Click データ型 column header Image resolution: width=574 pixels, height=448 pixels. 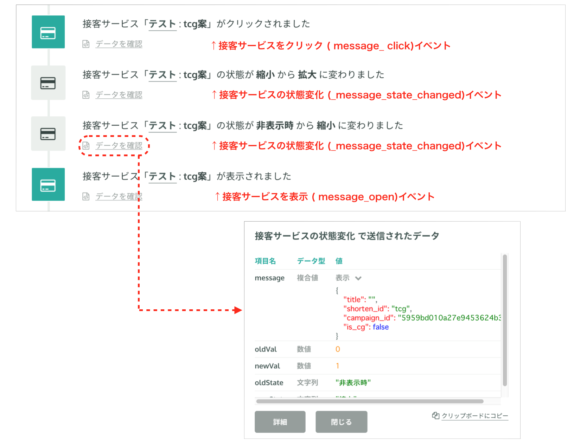point(311,261)
